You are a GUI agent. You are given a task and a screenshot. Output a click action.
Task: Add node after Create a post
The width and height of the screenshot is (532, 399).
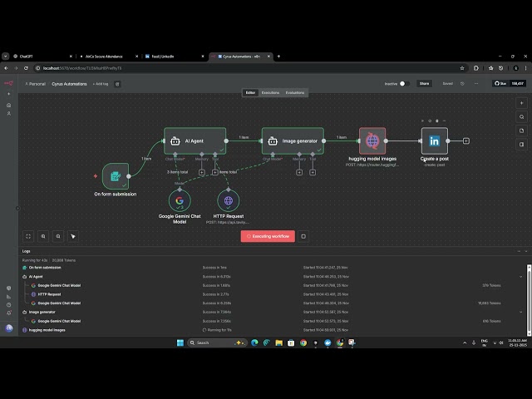466,140
